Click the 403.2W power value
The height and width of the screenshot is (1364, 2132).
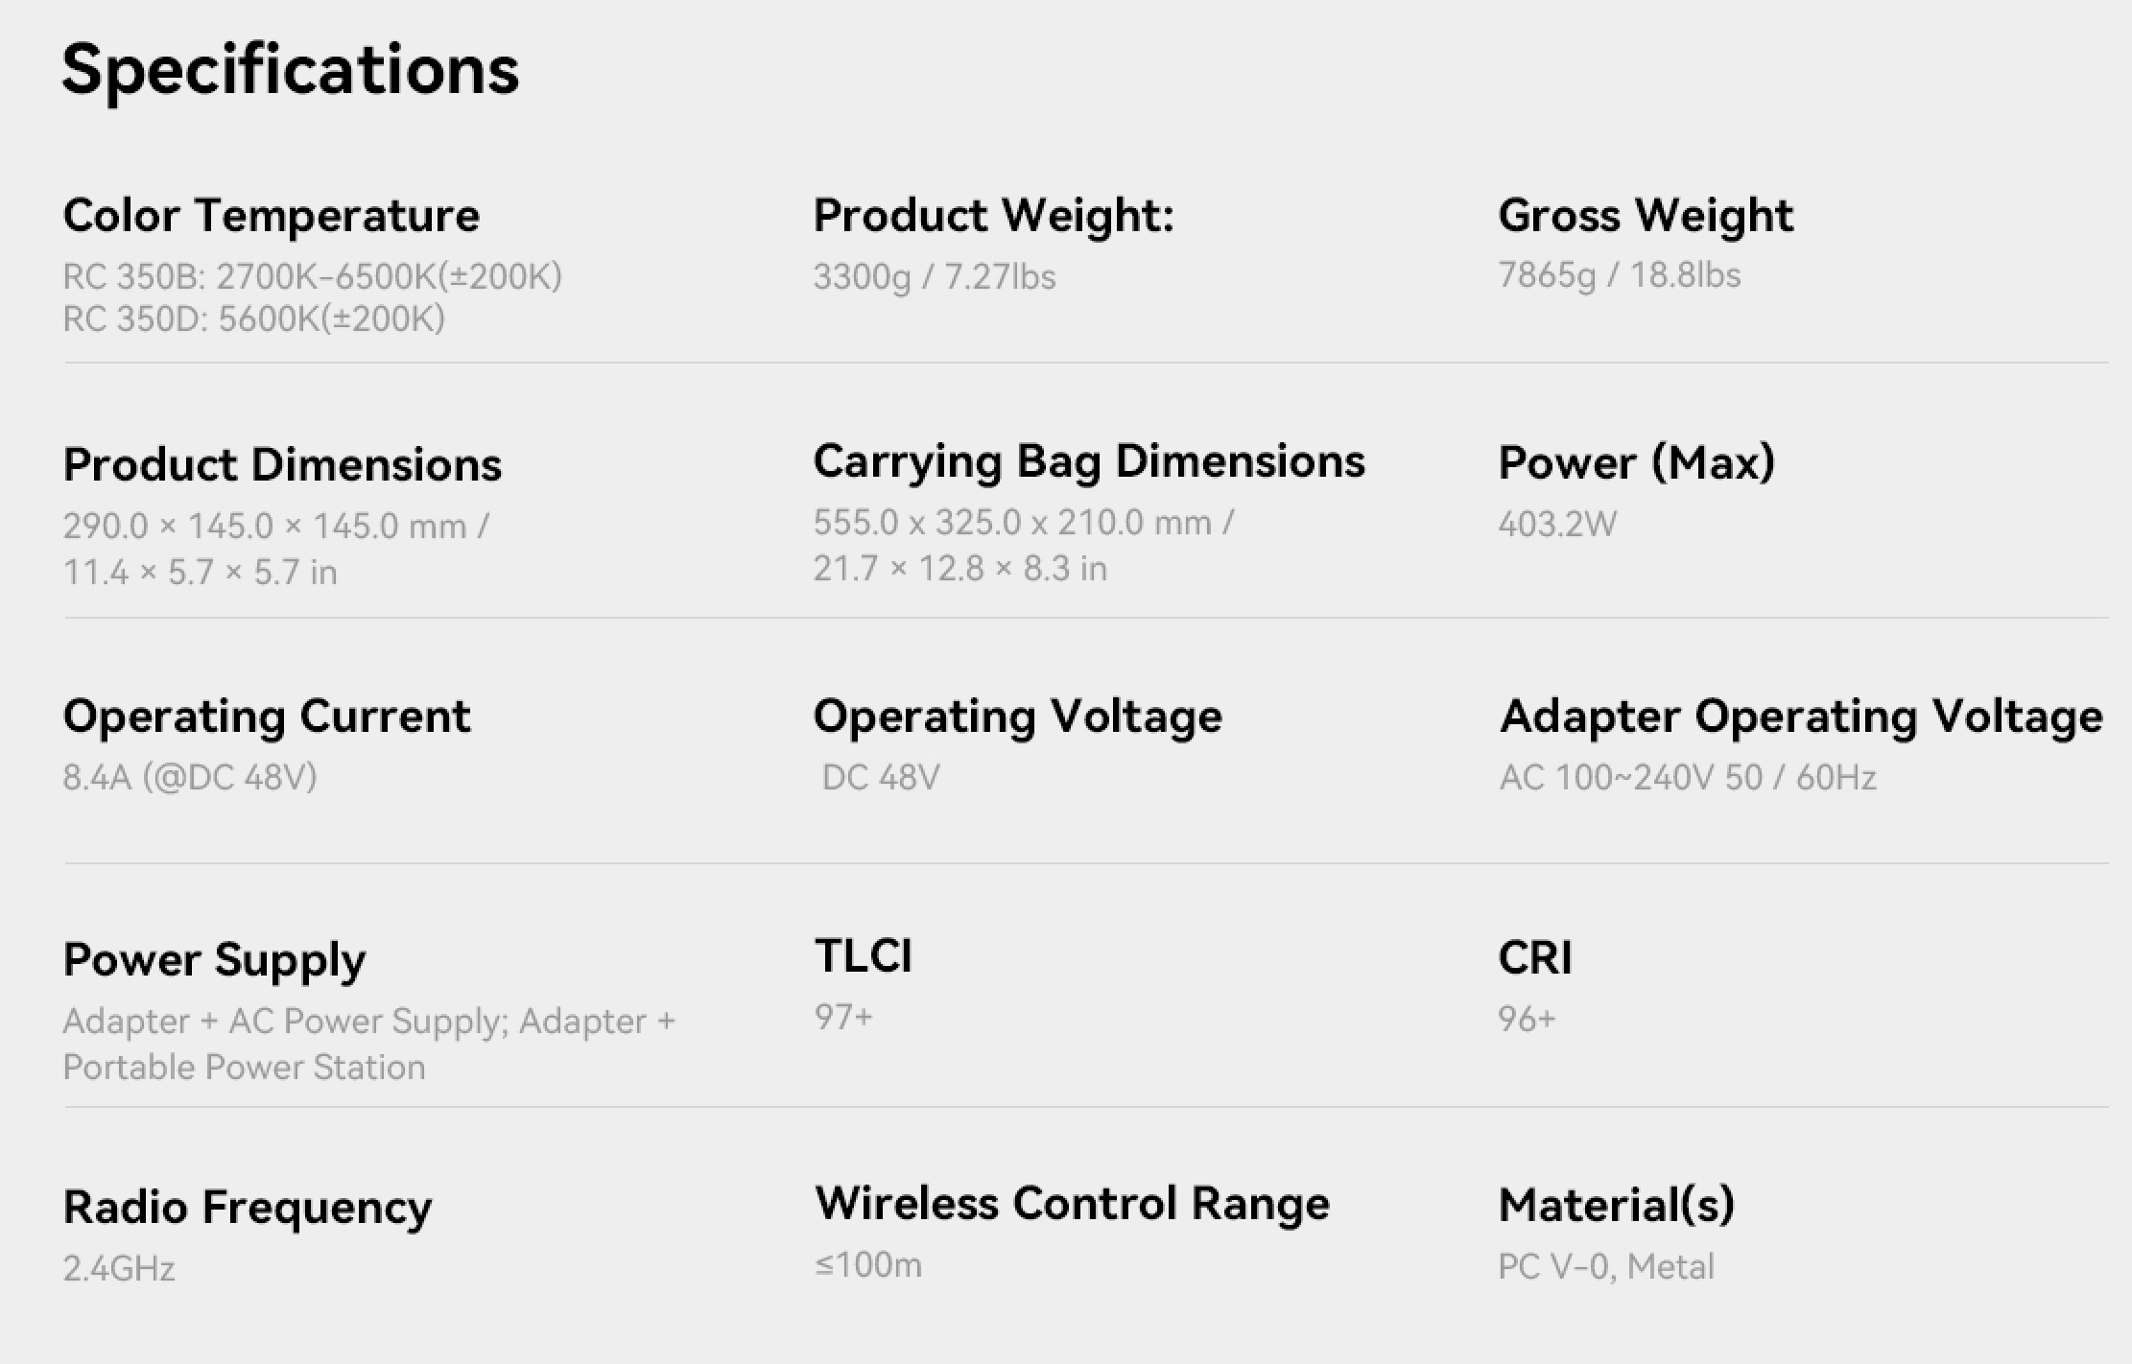[1556, 524]
